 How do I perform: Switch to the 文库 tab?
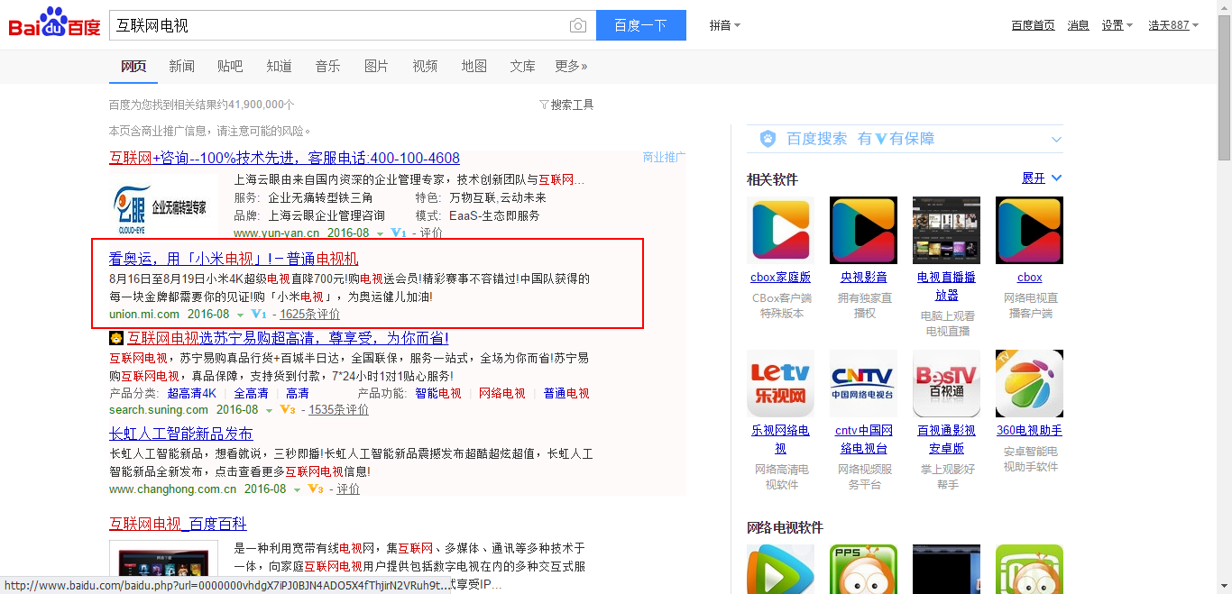tap(522, 66)
